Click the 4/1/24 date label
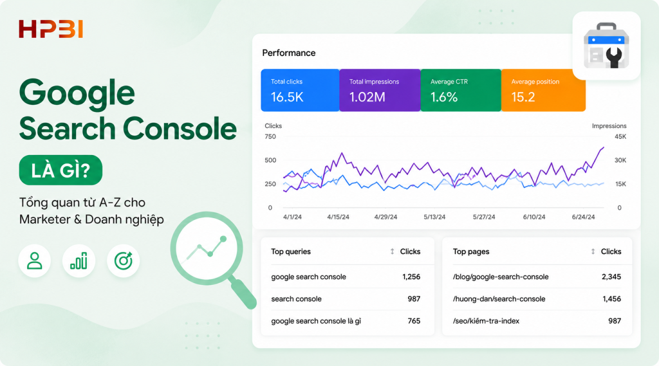This screenshot has width=659, height=366. point(292,217)
